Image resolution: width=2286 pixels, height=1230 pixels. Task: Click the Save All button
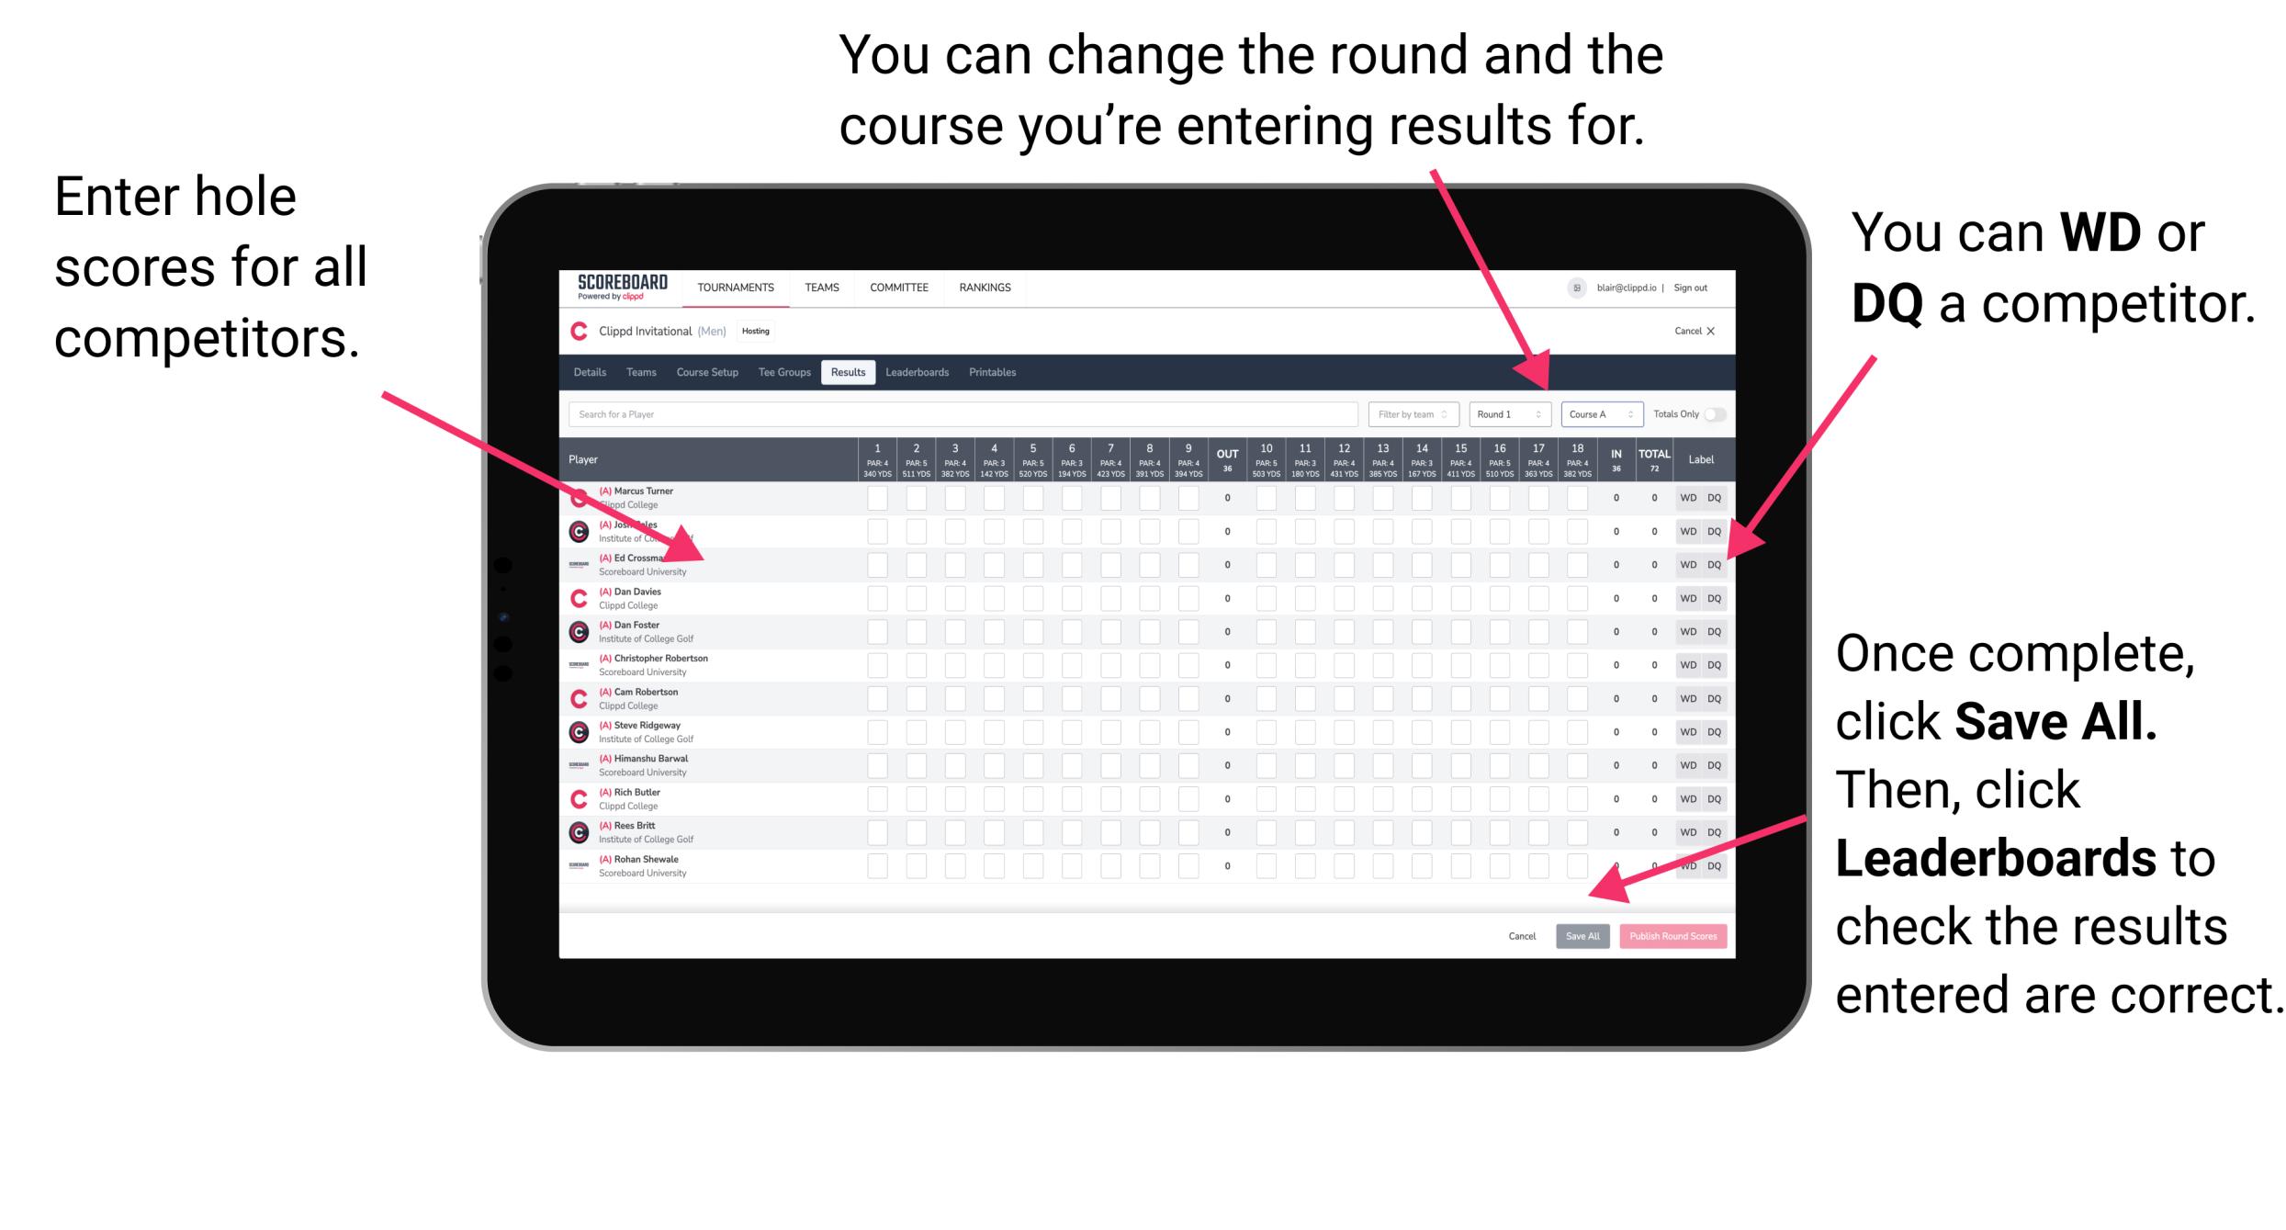(1581, 934)
